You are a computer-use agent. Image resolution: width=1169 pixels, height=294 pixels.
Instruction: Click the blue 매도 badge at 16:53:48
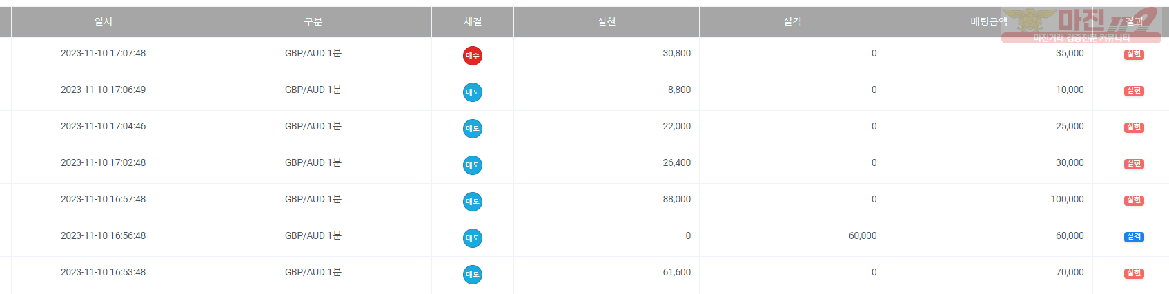coord(473,275)
